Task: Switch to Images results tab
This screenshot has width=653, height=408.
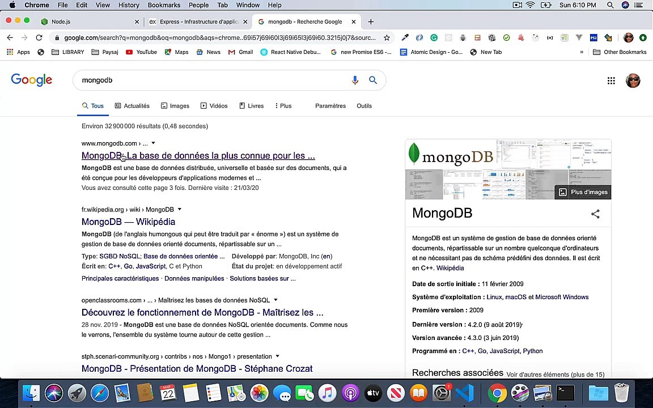Action: coord(175,106)
